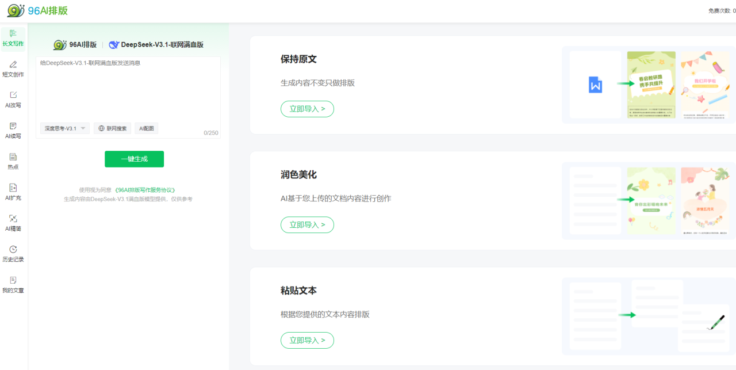Click the DeepSeek message input box
The image size is (736, 370).
[x=128, y=89]
